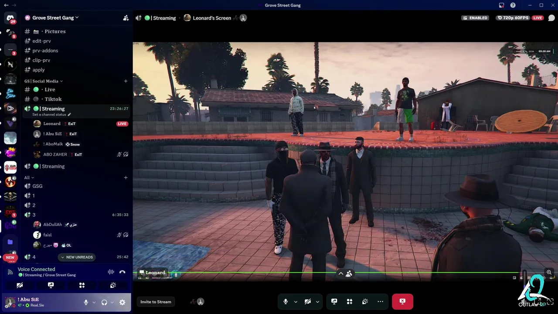Stop watching with the red button
Image resolution: width=558 pixels, height=314 pixels.
coord(402,301)
